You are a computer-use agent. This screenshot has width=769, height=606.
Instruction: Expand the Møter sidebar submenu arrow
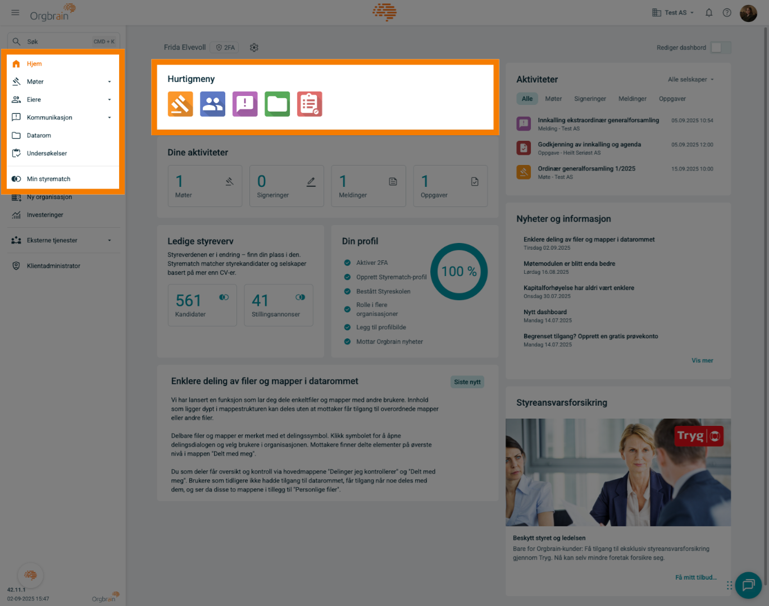point(110,82)
